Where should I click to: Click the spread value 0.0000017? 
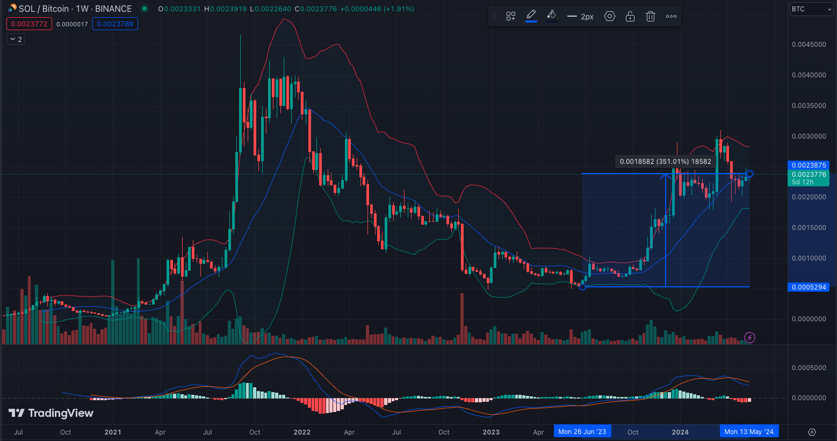72,24
